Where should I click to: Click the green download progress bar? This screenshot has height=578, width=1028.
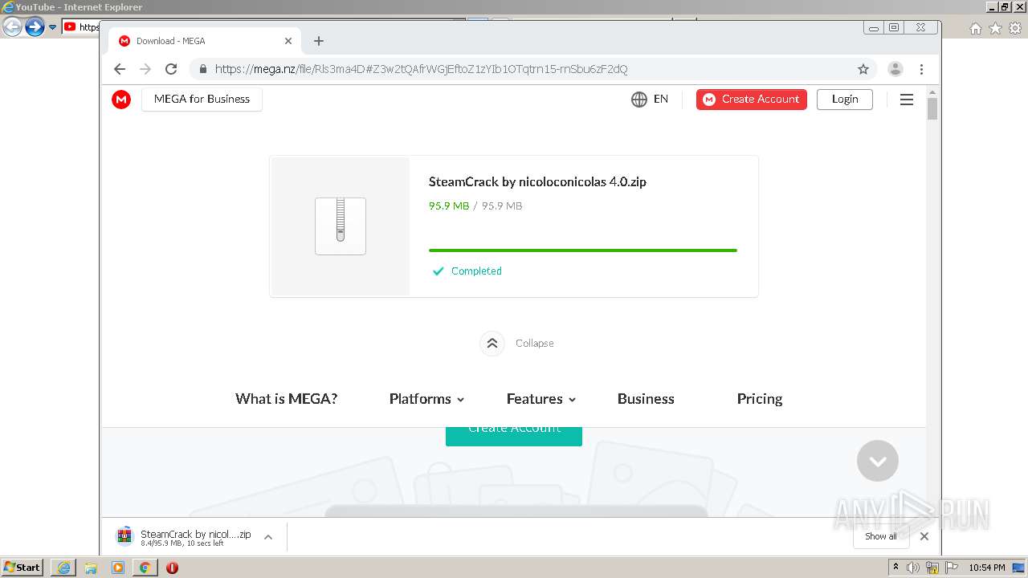pos(583,250)
